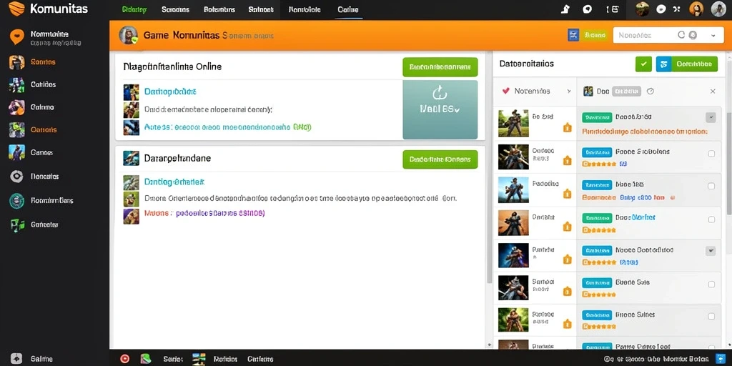Image resolution: width=732 pixels, height=366 pixels.
Task: Toggle checkbox on first game list row
Action: 710,118
